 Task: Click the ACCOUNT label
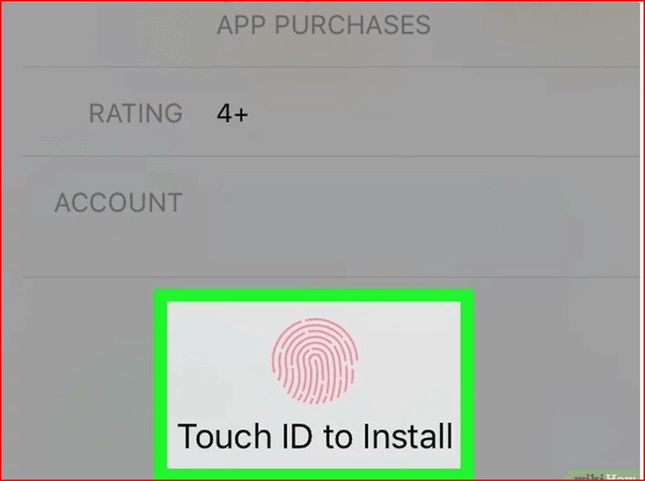tap(118, 203)
